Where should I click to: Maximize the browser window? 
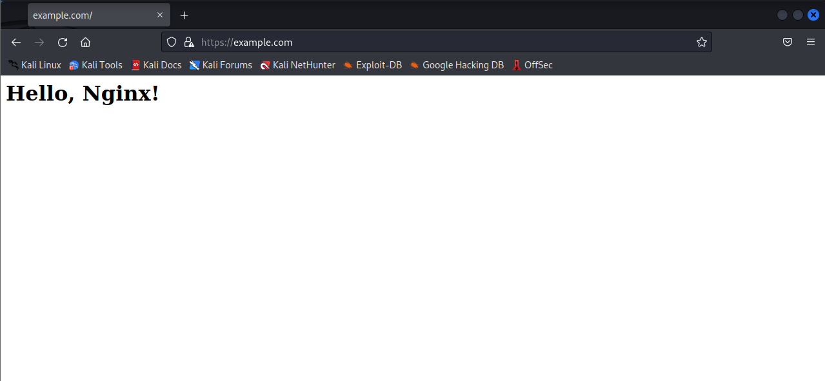(798, 15)
